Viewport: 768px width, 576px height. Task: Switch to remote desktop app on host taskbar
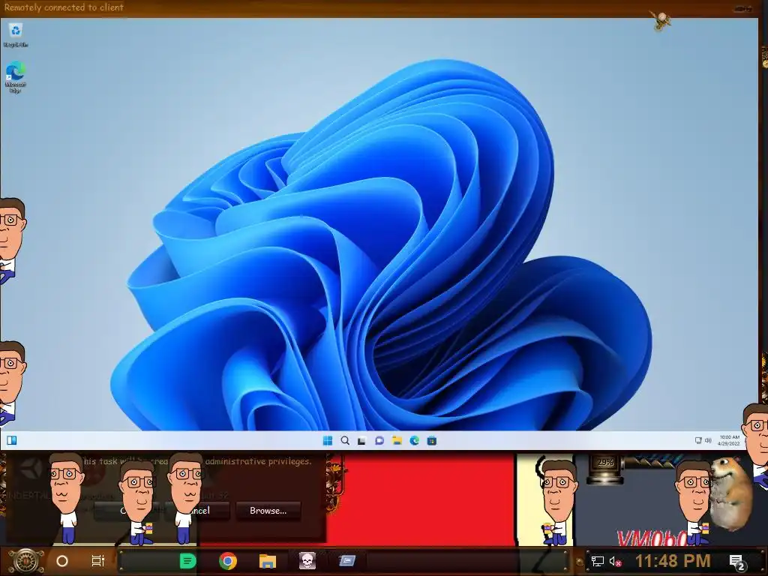(346, 560)
